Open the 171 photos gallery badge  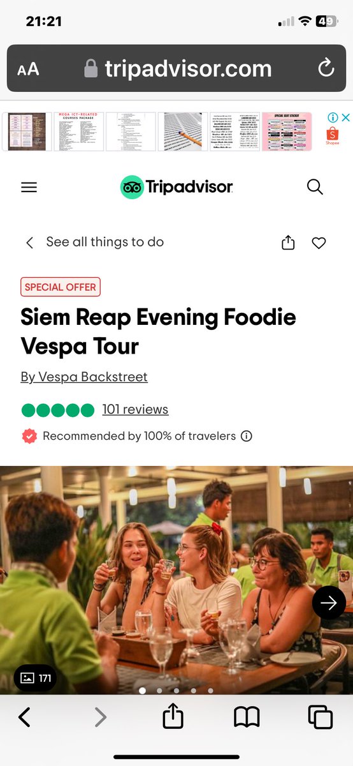point(36,678)
